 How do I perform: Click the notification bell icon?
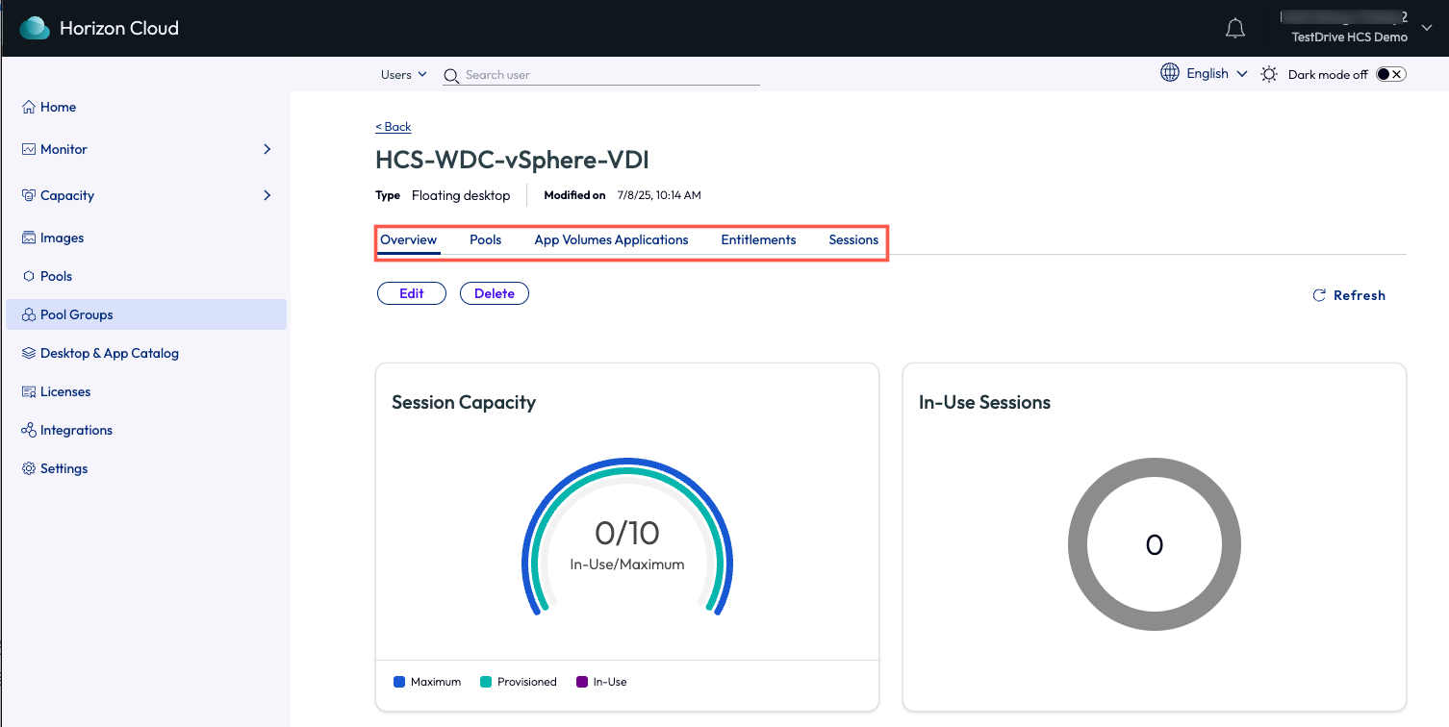[1235, 29]
